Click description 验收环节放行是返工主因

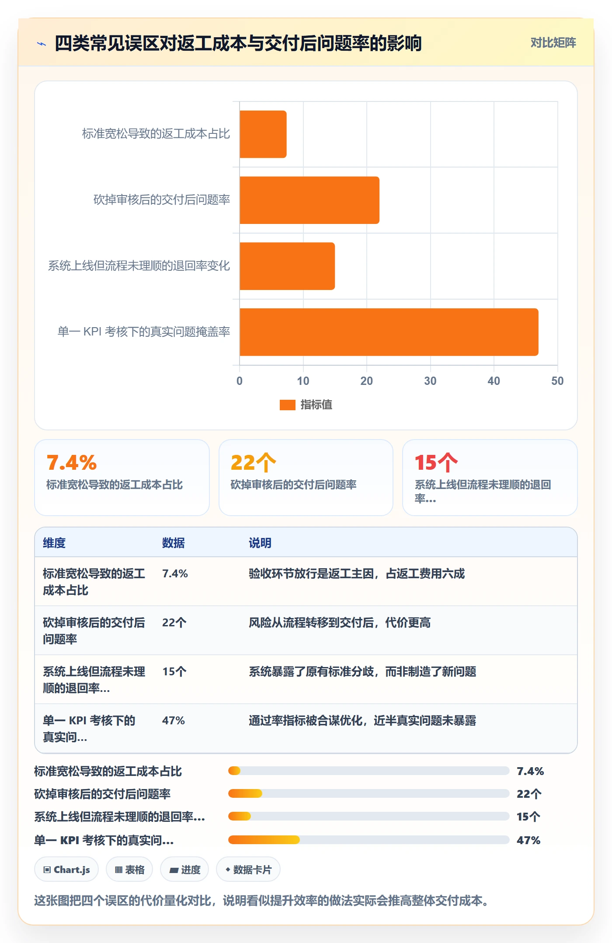click(356, 573)
